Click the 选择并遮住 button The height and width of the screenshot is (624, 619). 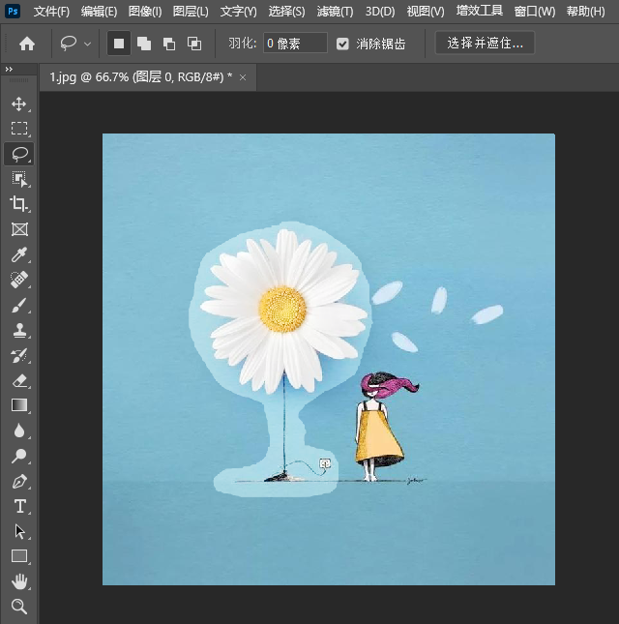[485, 44]
